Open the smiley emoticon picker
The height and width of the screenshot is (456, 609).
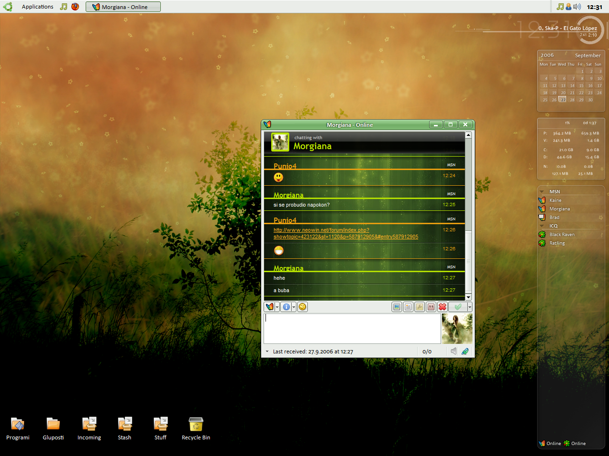click(303, 307)
